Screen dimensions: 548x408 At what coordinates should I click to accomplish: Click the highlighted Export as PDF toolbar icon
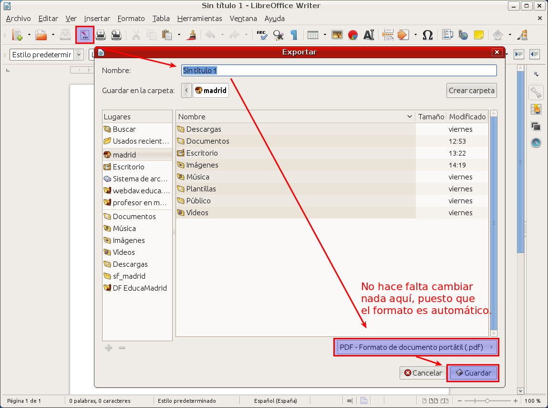tap(84, 35)
